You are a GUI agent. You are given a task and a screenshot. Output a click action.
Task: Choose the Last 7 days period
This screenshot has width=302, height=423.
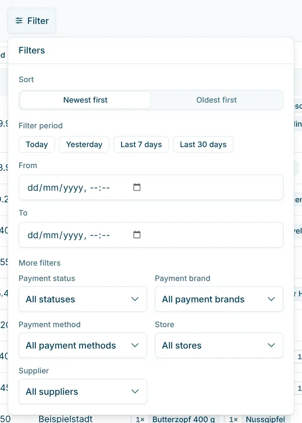click(141, 145)
